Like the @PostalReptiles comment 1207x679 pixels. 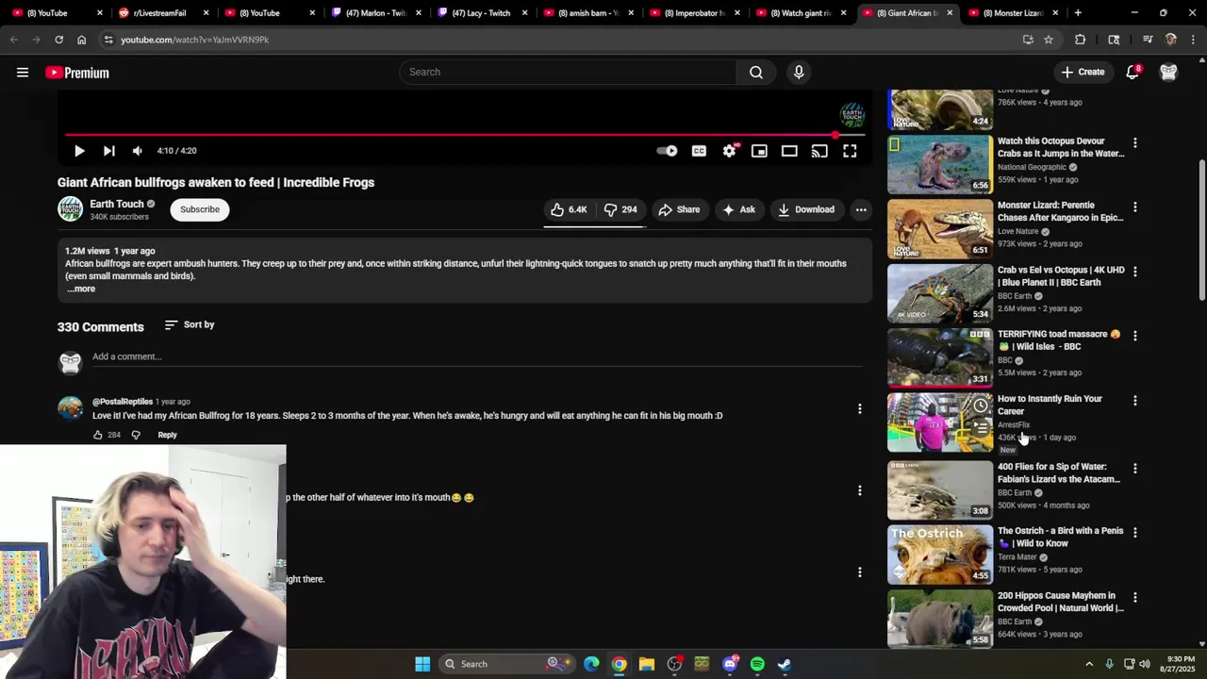pyautogui.click(x=97, y=435)
